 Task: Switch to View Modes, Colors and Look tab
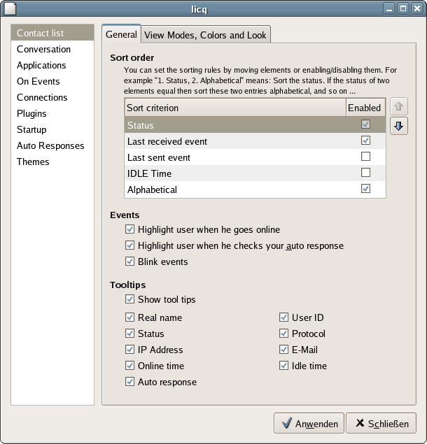206,35
